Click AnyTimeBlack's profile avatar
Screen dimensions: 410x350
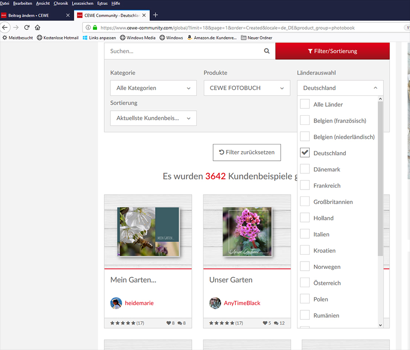coord(215,303)
